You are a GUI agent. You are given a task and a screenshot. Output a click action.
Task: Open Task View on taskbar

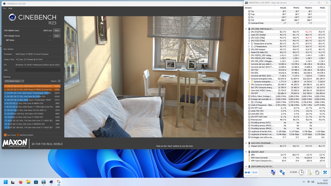pos(13,182)
